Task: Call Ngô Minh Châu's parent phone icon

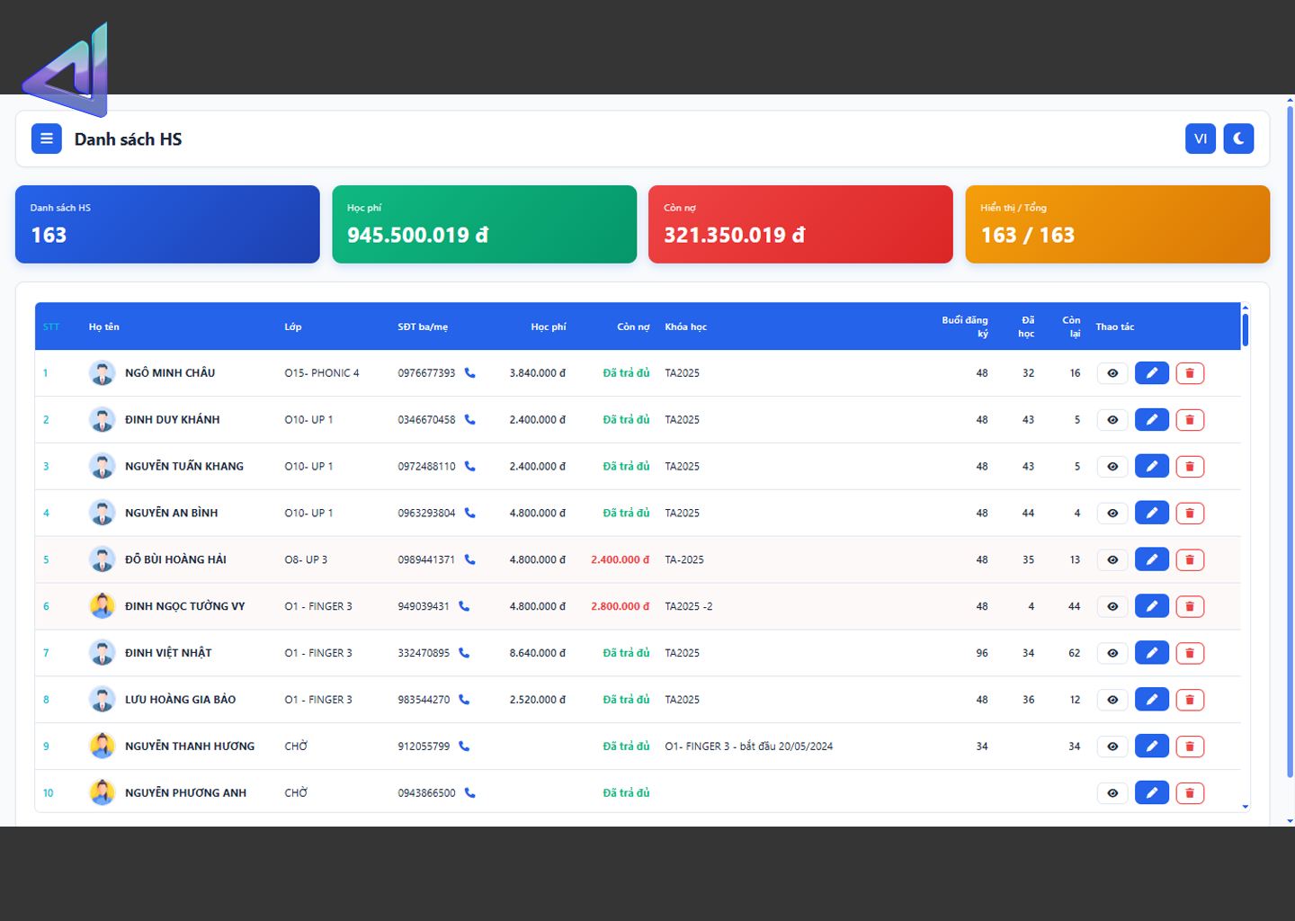Action: pos(469,373)
